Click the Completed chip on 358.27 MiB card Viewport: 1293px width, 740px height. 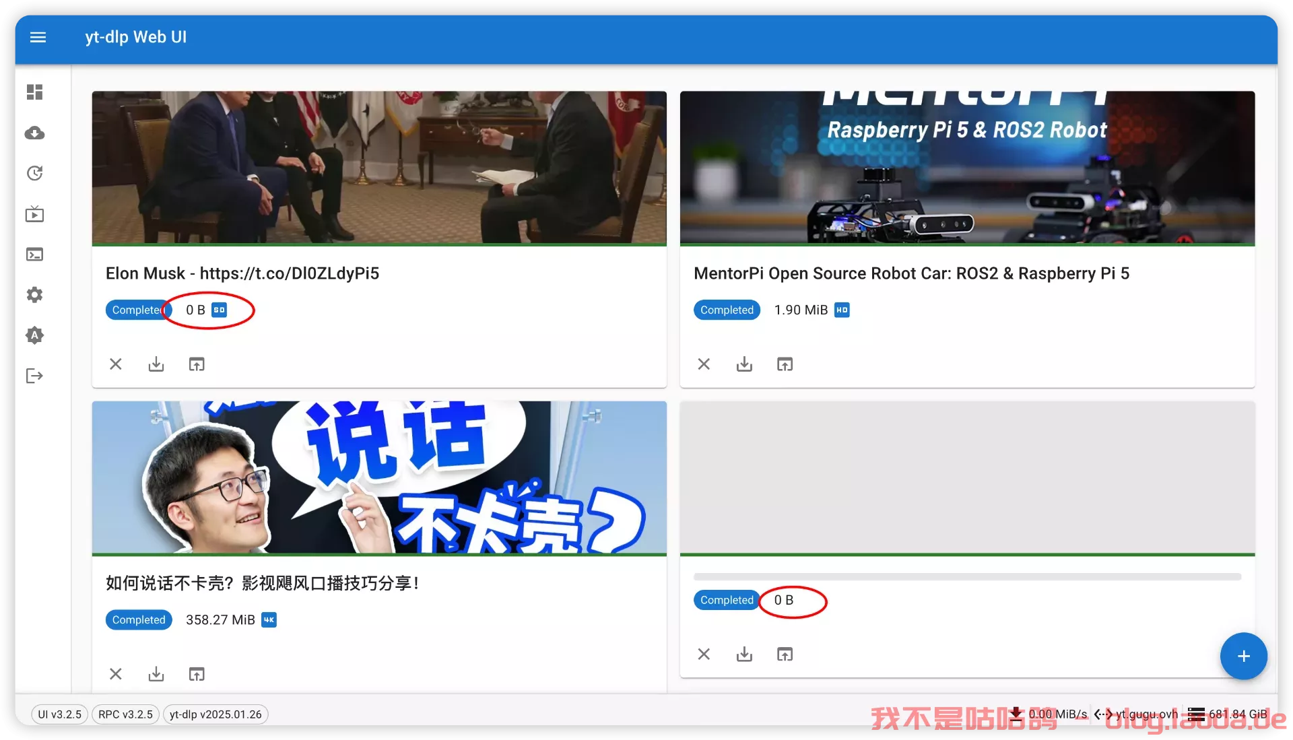(139, 619)
